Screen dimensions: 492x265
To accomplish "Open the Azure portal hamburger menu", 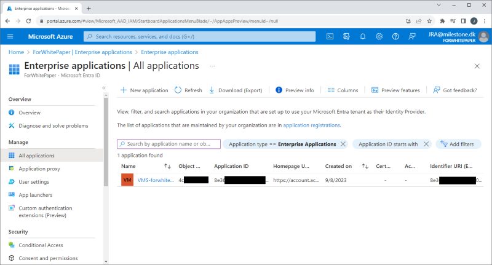I will coord(10,37).
